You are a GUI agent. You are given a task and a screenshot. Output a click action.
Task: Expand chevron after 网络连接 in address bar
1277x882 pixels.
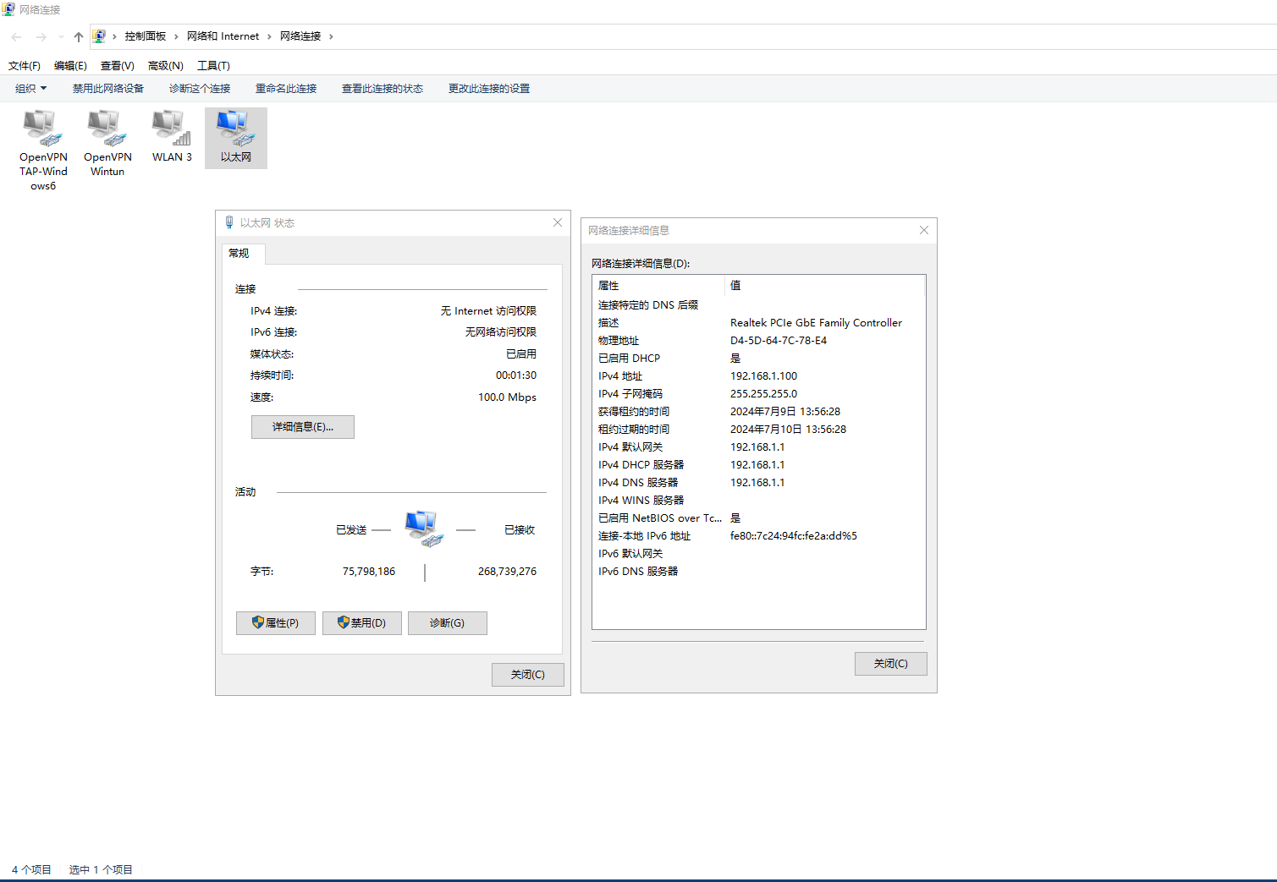coord(331,36)
